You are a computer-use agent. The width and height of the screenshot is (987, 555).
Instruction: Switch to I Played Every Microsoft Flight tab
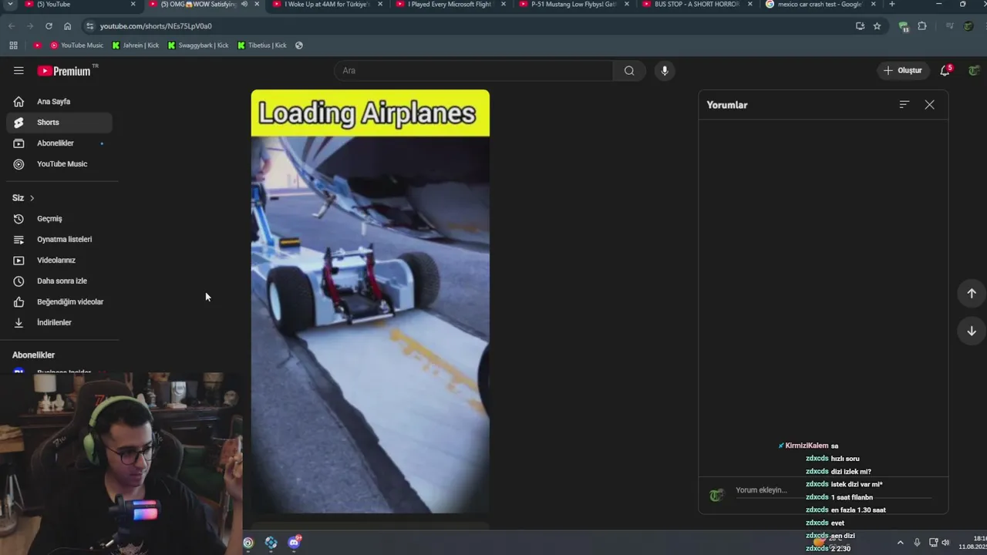pos(449,5)
